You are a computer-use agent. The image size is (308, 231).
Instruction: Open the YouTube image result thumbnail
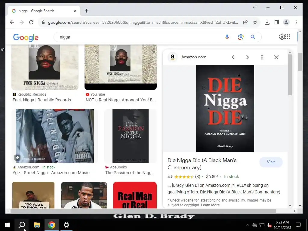(121, 67)
